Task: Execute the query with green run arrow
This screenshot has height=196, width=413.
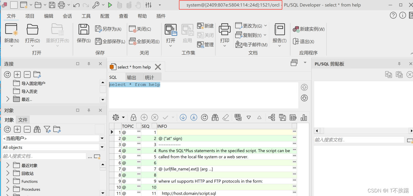Action: [110, 5]
